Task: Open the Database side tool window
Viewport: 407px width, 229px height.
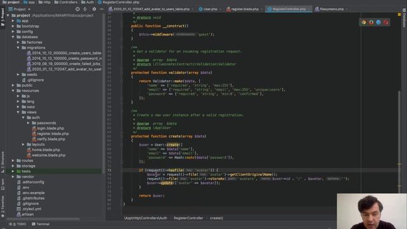Action: coord(404,18)
